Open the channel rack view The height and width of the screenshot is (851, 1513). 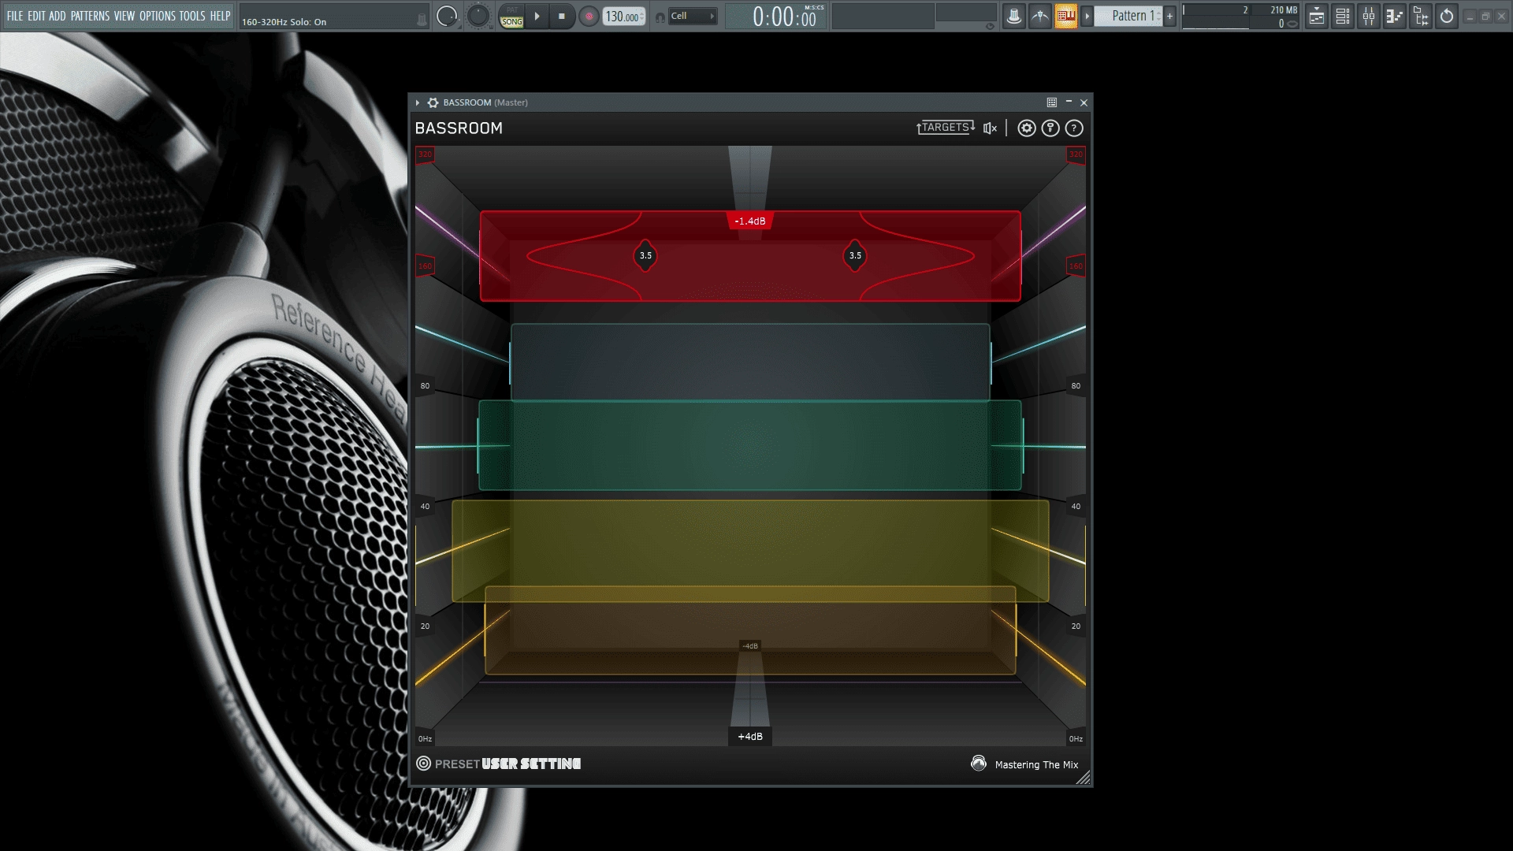[x=1343, y=16]
